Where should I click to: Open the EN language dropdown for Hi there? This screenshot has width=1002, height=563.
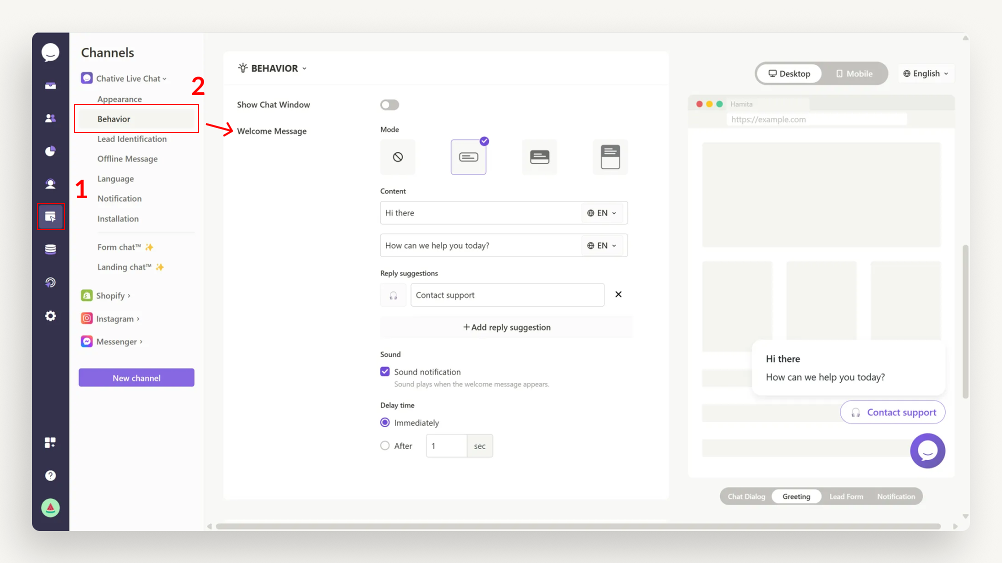point(602,213)
